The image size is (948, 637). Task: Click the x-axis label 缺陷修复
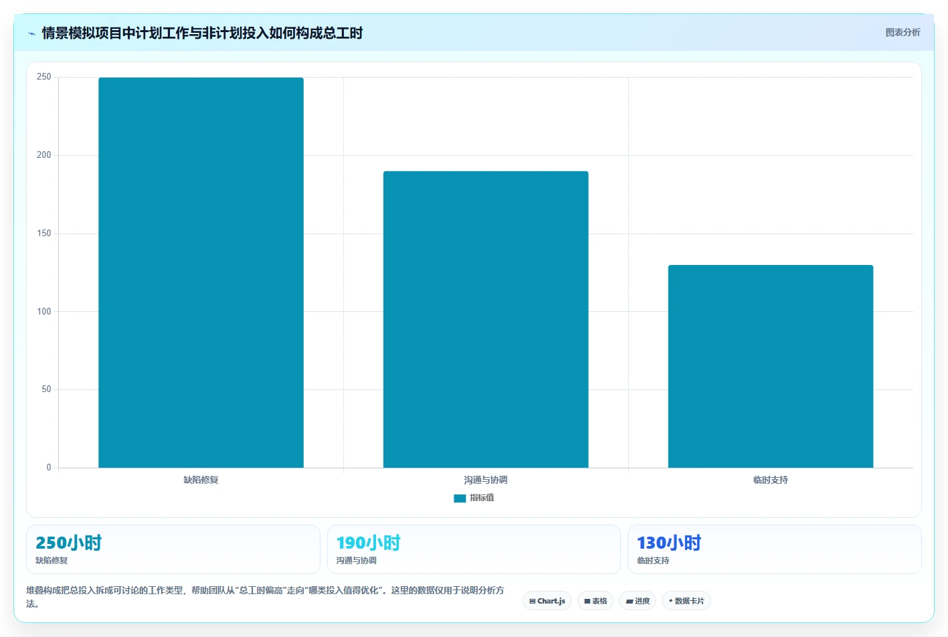pos(201,480)
